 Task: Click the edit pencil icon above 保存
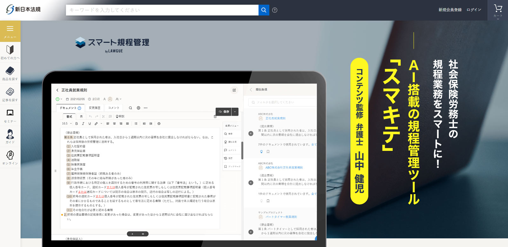[234, 90]
